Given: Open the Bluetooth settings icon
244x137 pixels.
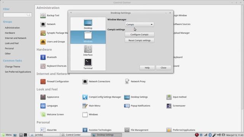Looking at the screenshot, I should click(43, 57).
